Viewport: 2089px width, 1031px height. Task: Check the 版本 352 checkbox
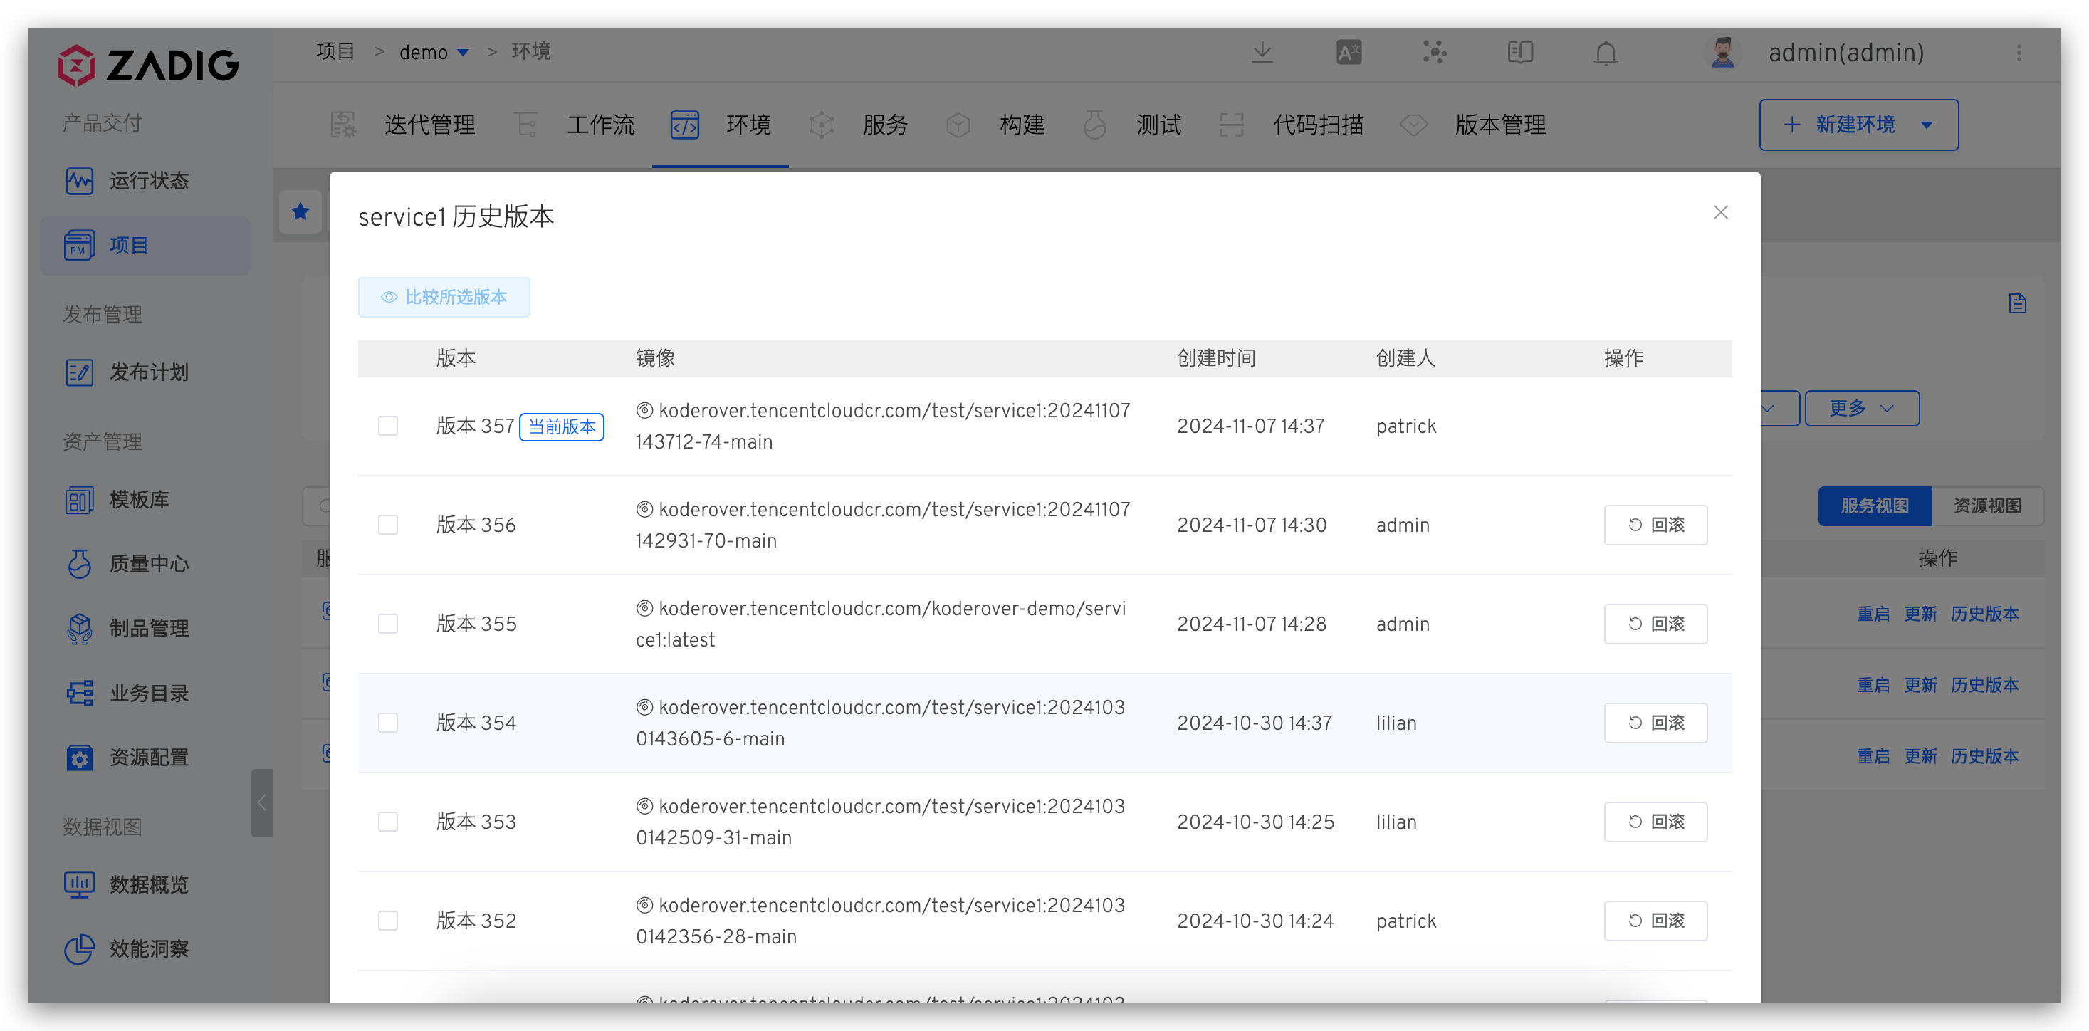pos(387,921)
